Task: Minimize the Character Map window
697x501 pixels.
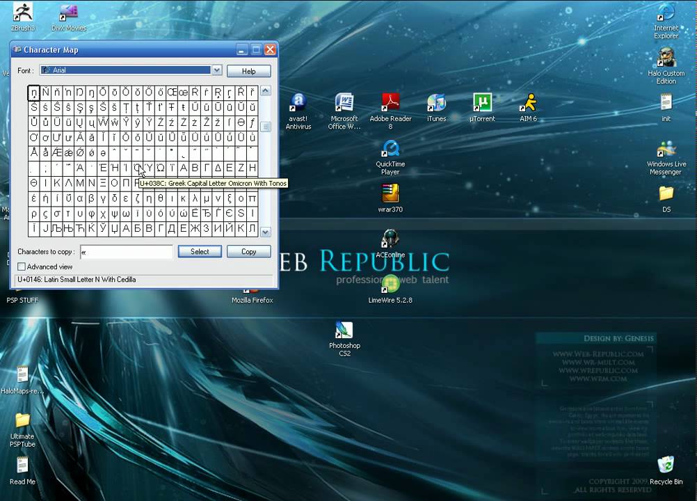Action: (242, 50)
